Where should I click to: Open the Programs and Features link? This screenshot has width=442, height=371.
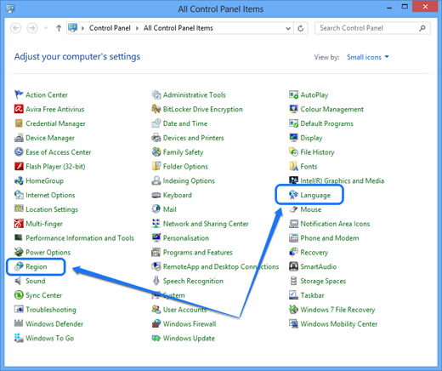click(198, 252)
